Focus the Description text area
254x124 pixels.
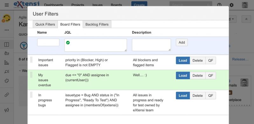coord(151,45)
